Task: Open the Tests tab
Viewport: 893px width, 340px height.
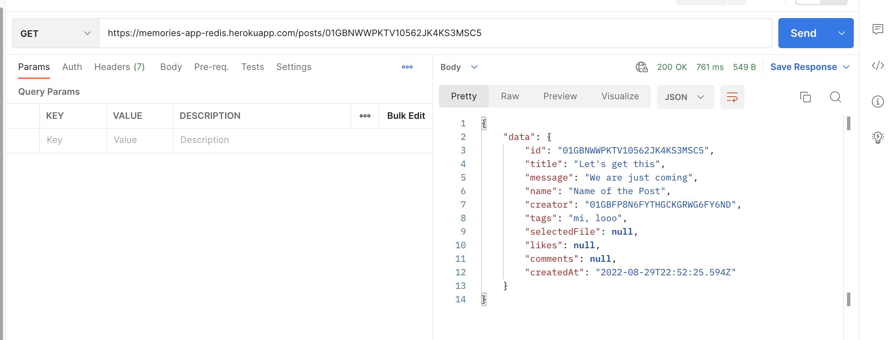Action: [253, 67]
